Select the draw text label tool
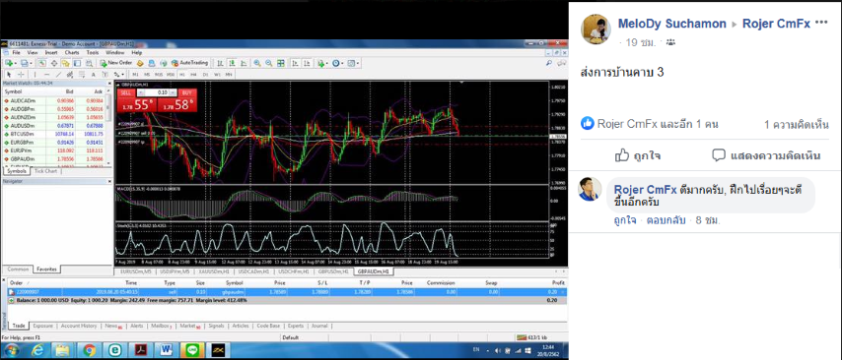This screenshot has height=360, width=842. 94,74
